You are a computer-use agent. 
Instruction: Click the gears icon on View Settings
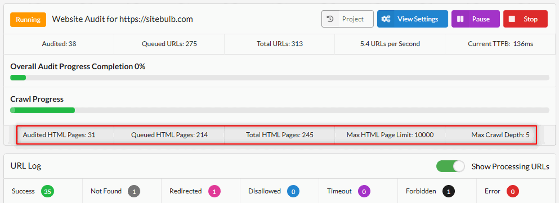click(x=386, y=19)
